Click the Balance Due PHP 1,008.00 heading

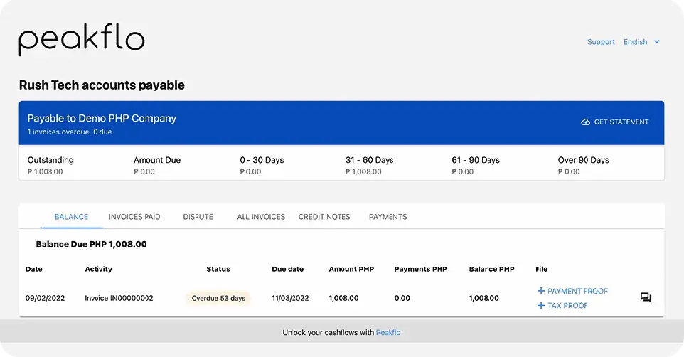(x=91, y=245)
